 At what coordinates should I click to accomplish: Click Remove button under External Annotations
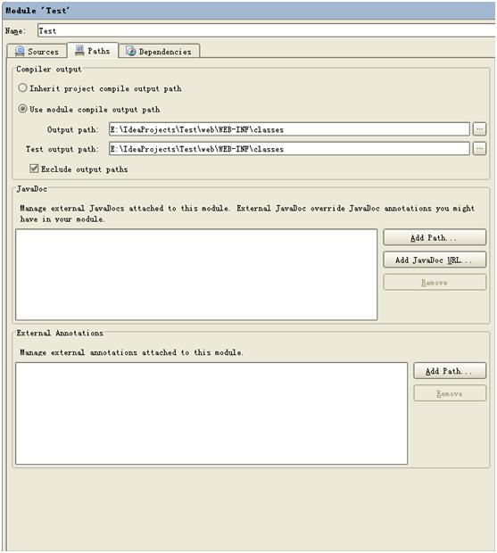[x=450, y=393]
